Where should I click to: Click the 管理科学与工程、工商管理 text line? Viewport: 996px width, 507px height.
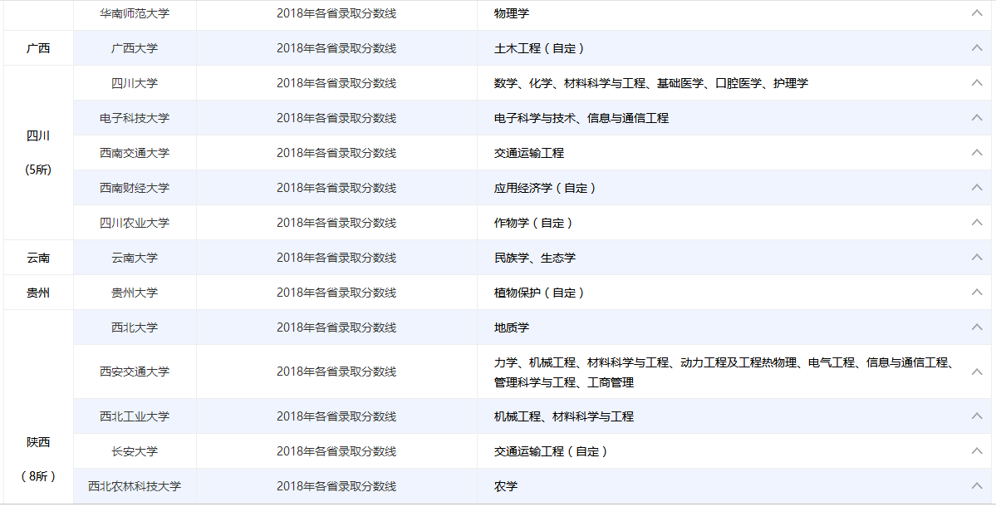[564, 382]
